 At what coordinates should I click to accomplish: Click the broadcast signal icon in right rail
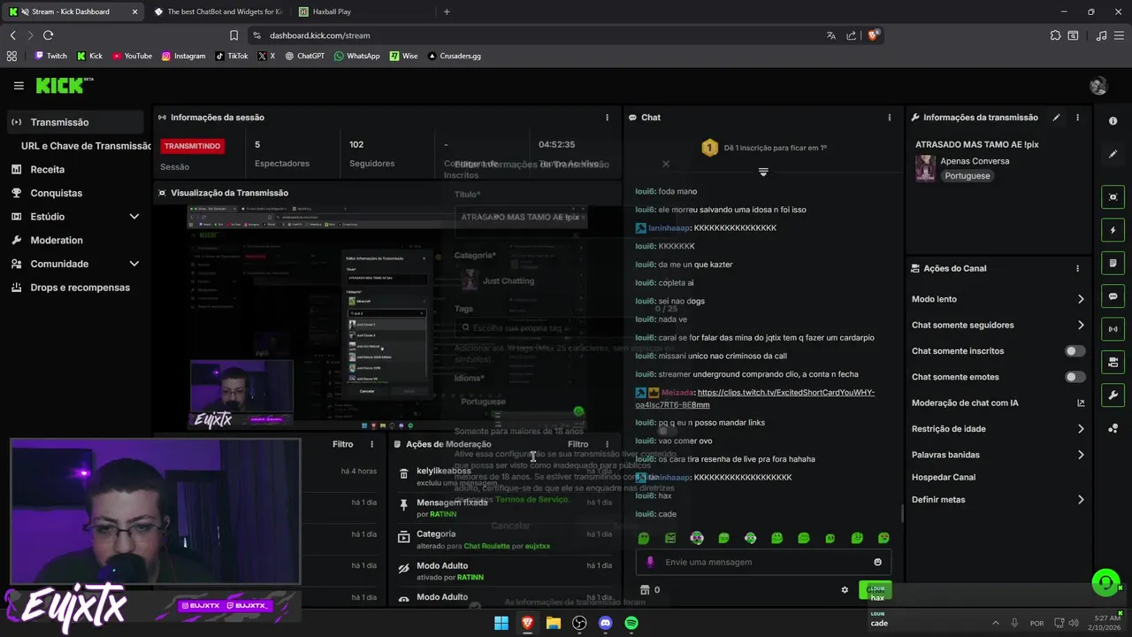click(1113, 329)
